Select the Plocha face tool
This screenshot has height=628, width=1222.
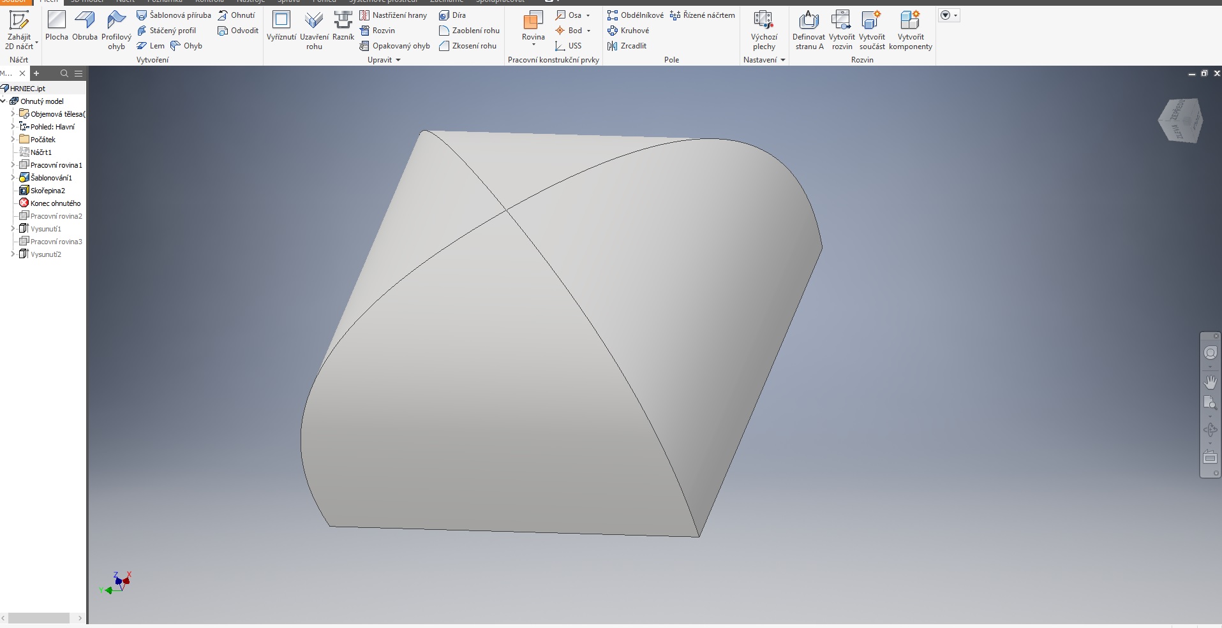pos(57,26)
